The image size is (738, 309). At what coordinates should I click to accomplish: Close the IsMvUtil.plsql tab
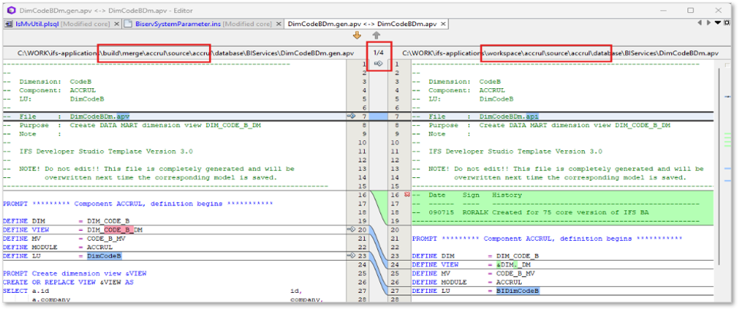pyautogui.click(x=117, y=24)
